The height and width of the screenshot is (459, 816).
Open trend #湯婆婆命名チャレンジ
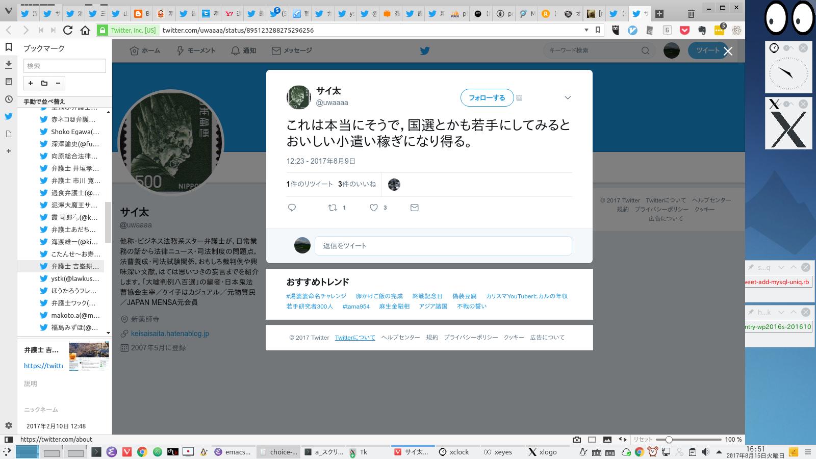pyautogui.click(x=316, y=296)
